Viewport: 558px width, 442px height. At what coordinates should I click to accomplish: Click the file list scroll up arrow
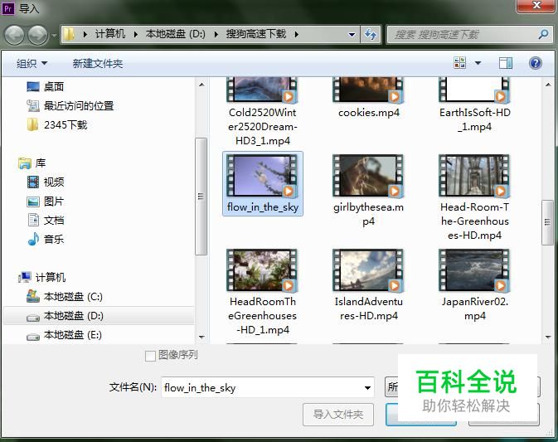click(548, 85)
